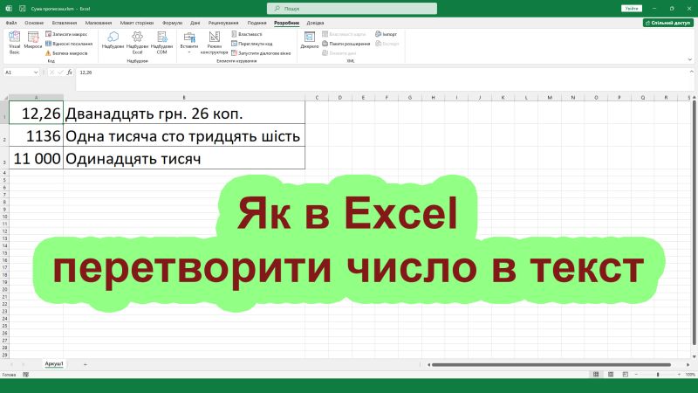This screenshot has width=698, height=393.
Task: Switch to the Малювання tab
Action: pos(99,23)
